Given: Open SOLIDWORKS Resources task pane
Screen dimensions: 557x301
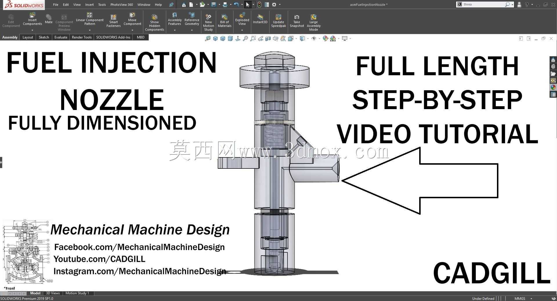Looking at the screenshot, I should (x=553, y=60).
